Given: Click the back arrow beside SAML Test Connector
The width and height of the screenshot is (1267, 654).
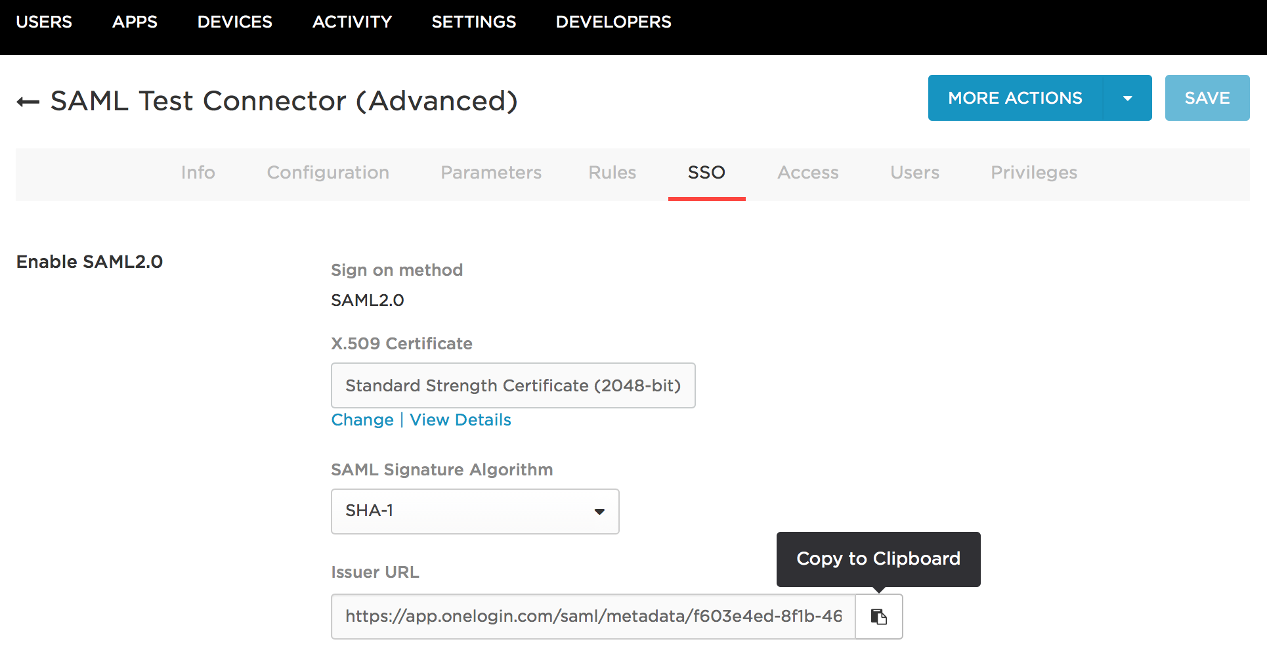Looking at the screenshot, I should pos(28,102).
